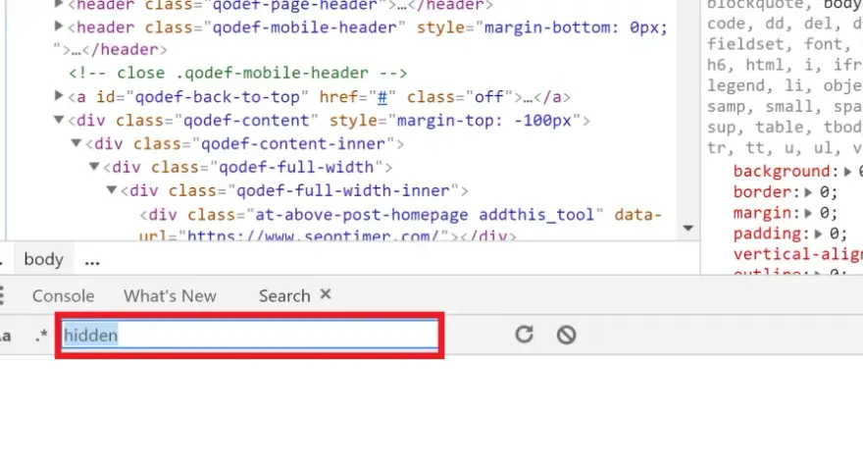Collapse the qodef-content div
This screenshot has width=863, height=471.
(58, 120)
